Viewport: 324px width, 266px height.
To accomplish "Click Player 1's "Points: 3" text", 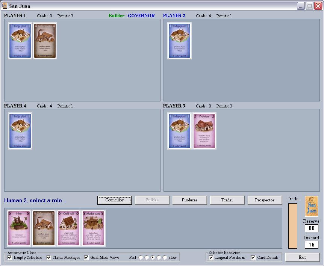I will point(65,16).
